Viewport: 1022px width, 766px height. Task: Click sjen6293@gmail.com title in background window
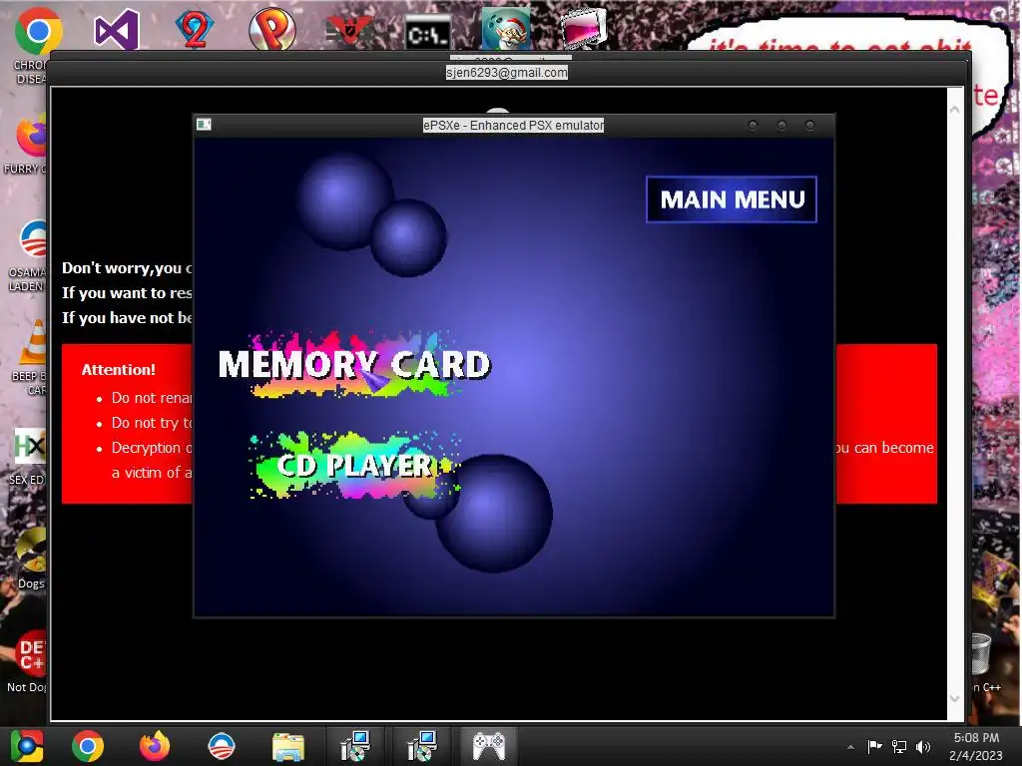[x=506, y=72]
